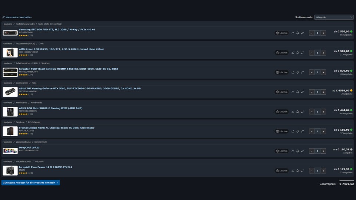The width and height of the screenshot is (356, 200).
Task: Set price alert bell for ASUS TUF RTX 5090
Action: pyautogui.click(x=298, y=92)
